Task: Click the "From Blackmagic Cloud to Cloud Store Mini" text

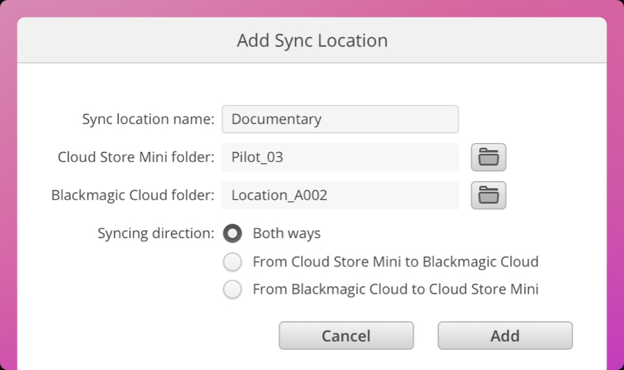Action: [x=395, y=290]
